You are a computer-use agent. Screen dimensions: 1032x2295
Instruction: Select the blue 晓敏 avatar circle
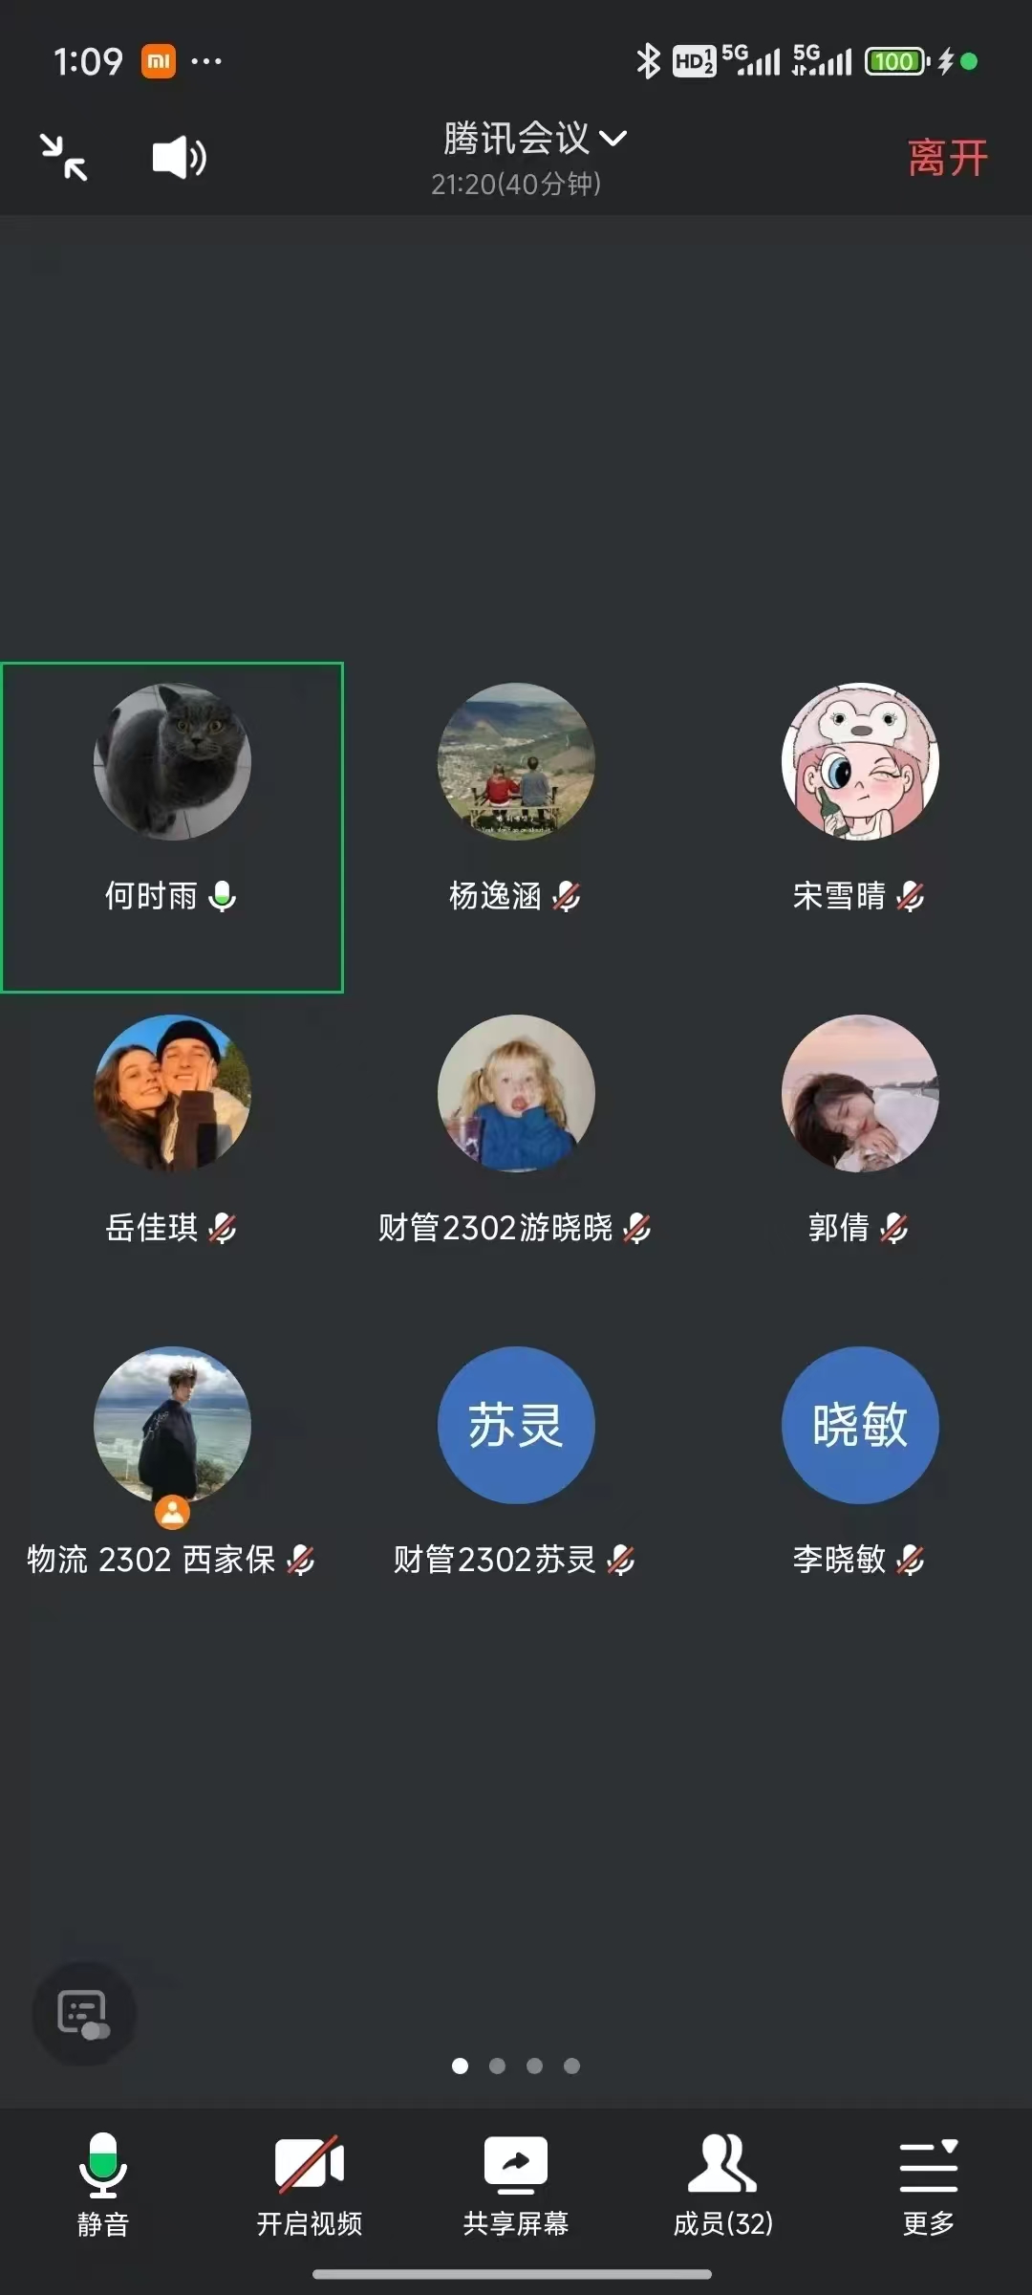[860, 1425]
